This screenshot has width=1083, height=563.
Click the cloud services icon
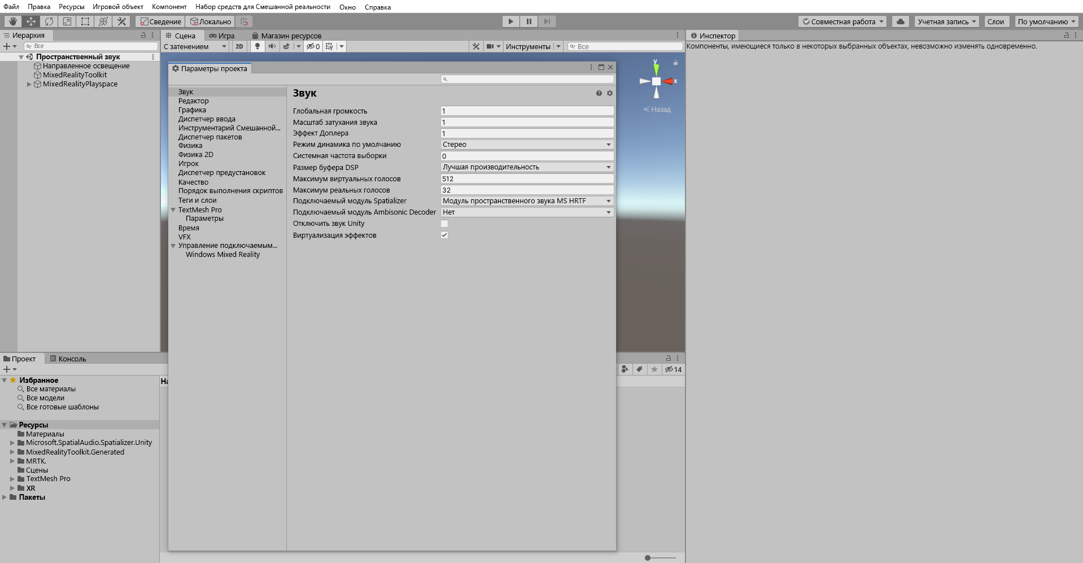pyautogui.click(x=901, y=21)
